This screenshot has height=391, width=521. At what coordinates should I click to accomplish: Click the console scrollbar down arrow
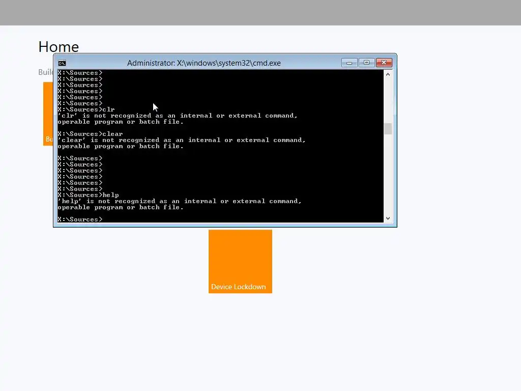[x=388, y=218]
